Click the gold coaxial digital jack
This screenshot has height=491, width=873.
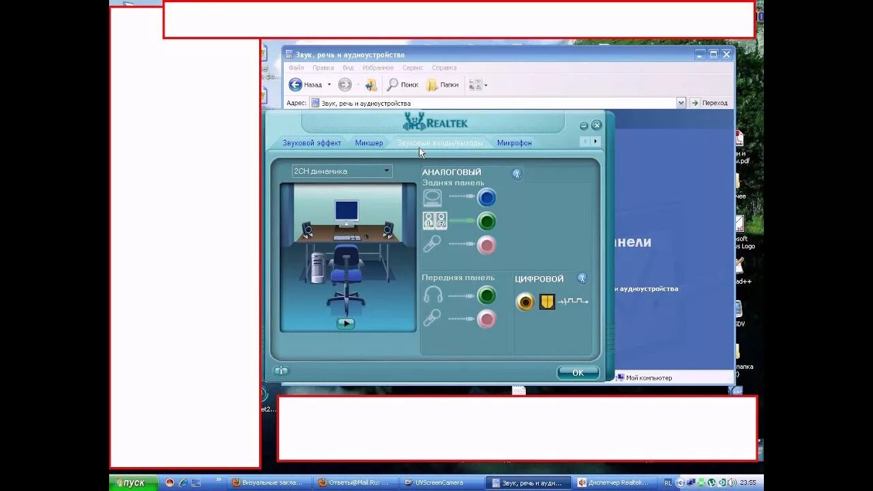point(525,301)
